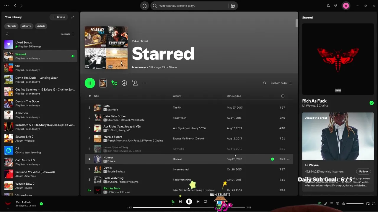The height and width of the screenshot is (212, 378).
Task: Open the Recents sort dropdown
Action: tap(67, 34)
